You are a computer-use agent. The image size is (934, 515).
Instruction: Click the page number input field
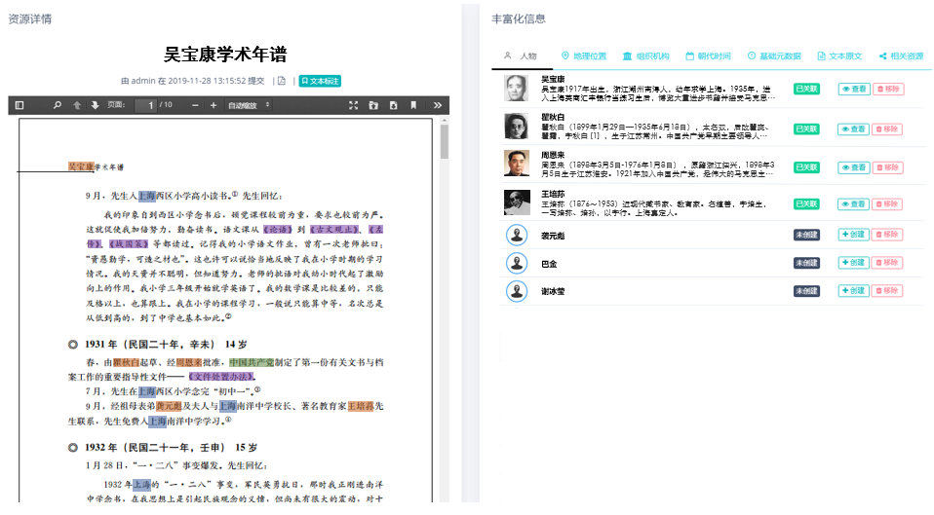point(146,105)
